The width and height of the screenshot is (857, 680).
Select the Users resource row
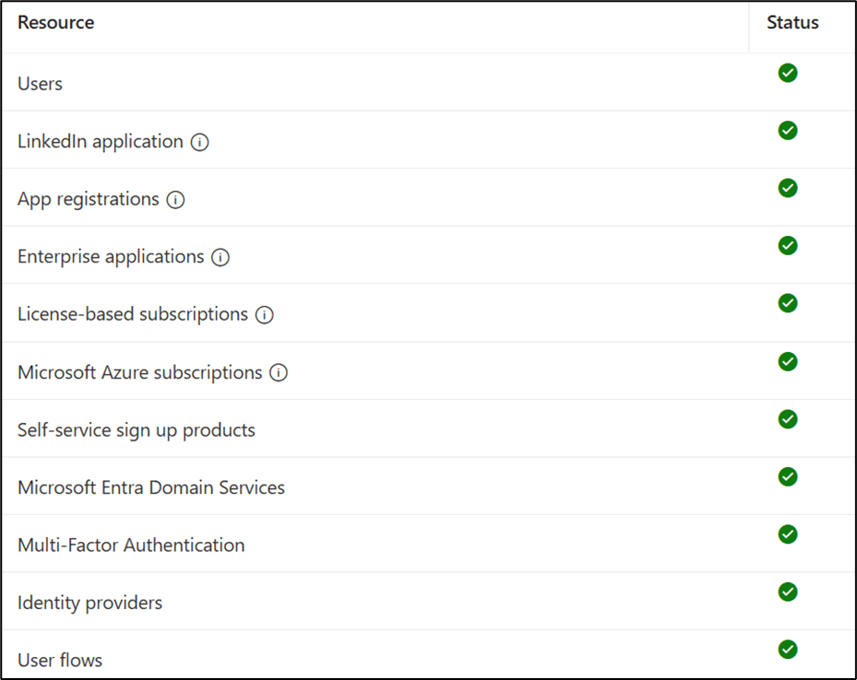[41, 84]
